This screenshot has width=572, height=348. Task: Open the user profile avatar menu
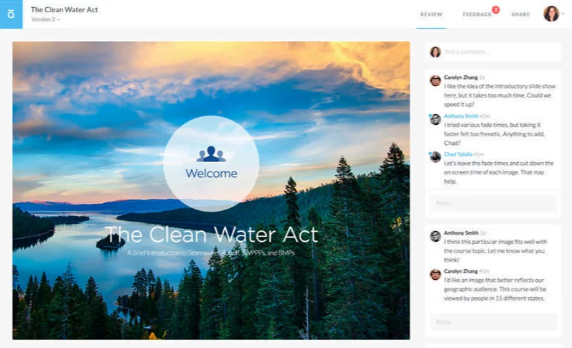click(551, 14)
